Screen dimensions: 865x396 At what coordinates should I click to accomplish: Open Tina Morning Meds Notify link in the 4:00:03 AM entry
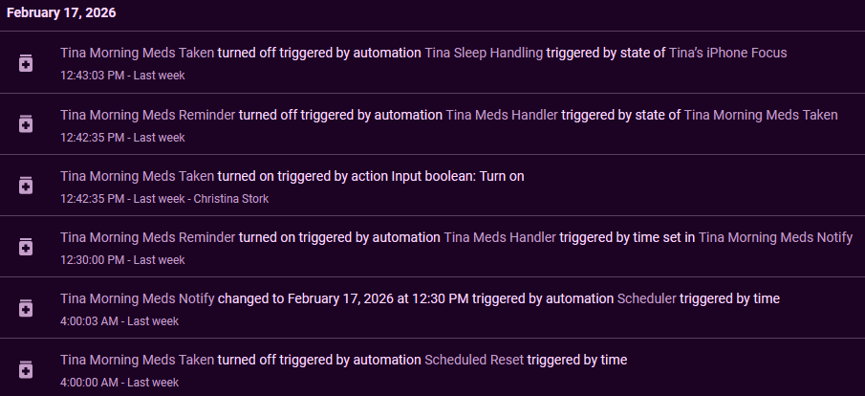[137, 298]
